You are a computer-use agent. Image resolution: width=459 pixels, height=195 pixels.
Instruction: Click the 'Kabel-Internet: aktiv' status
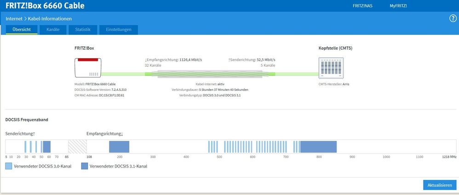[x=210, y=84]
